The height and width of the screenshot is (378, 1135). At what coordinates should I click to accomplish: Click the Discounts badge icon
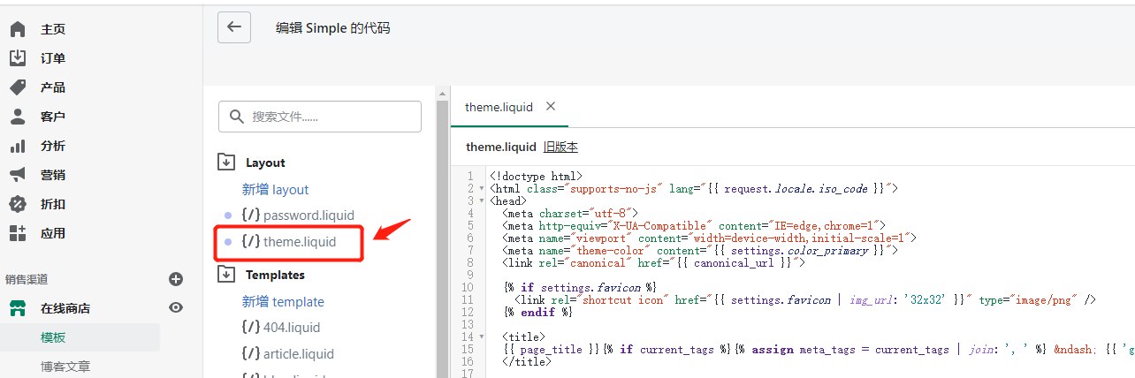point(18,204)
